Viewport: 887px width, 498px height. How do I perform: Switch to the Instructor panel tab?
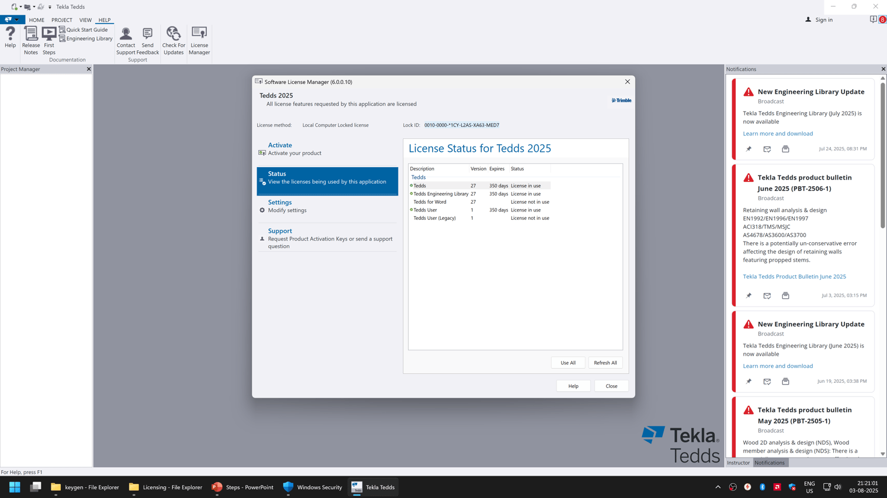tap(738, 463)
